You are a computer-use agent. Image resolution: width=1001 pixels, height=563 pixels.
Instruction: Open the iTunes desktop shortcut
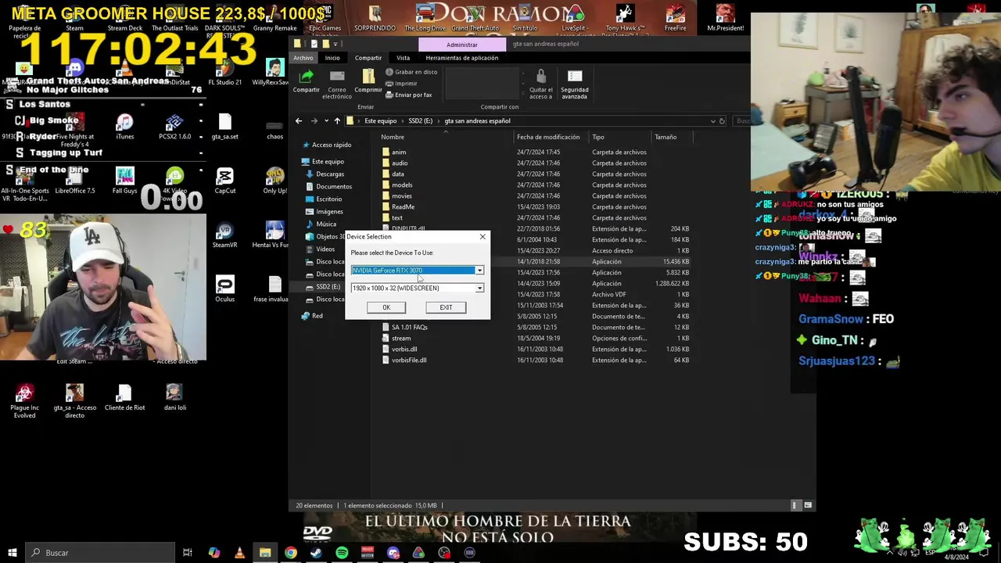124,127
